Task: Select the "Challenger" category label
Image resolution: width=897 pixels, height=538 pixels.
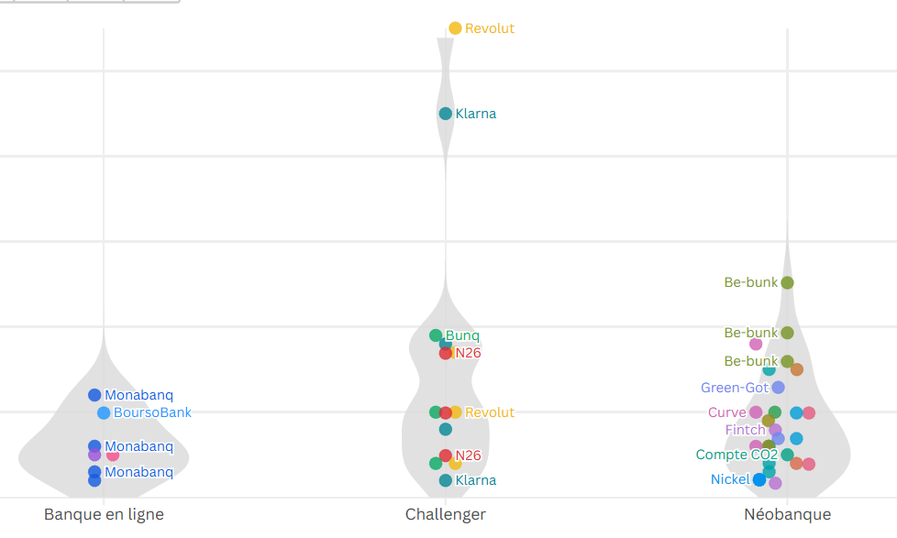Action: pos(446,515)
